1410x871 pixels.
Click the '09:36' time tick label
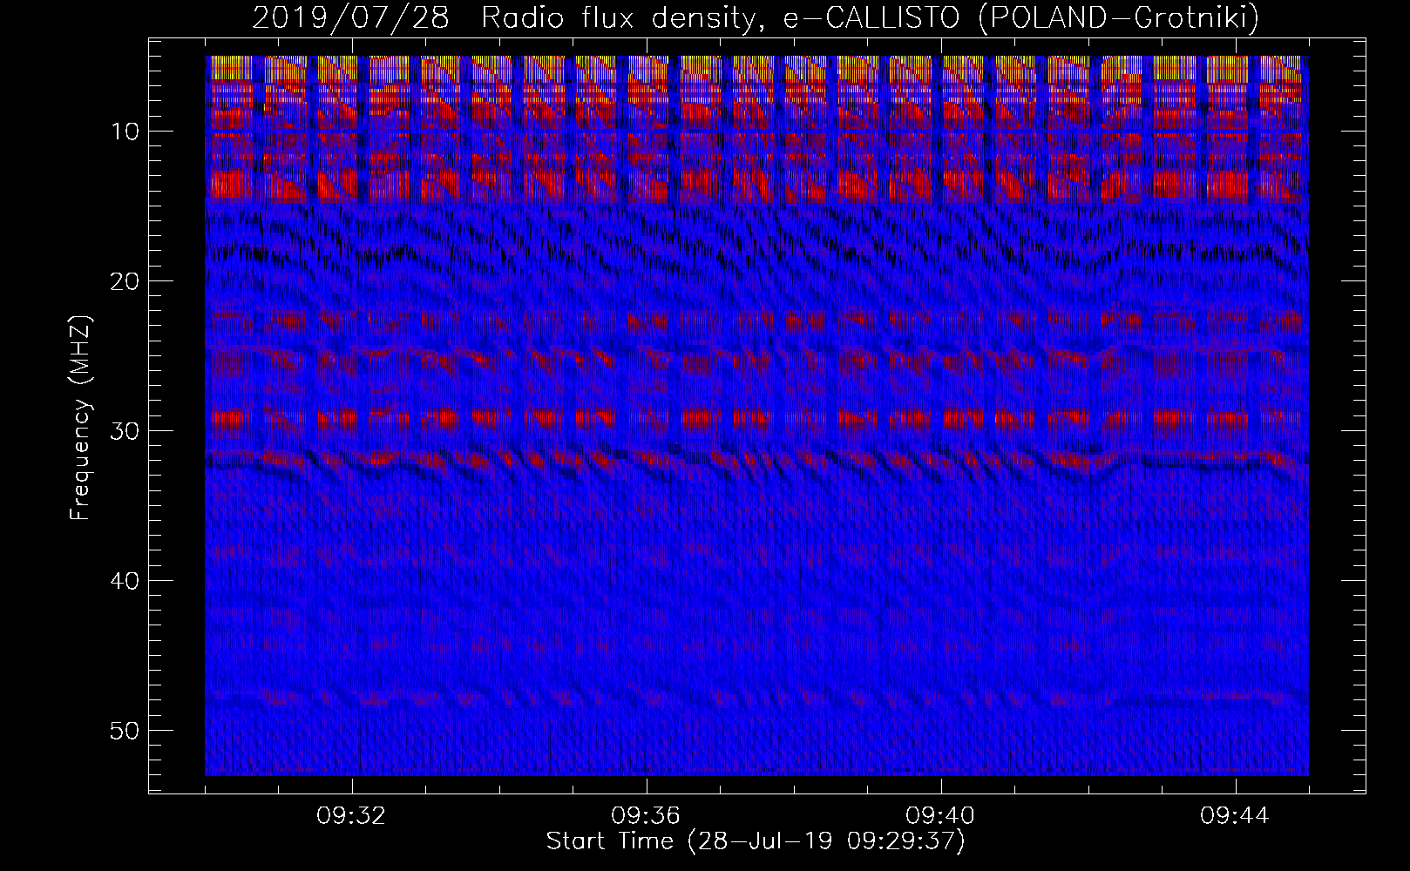click(647, 816)
